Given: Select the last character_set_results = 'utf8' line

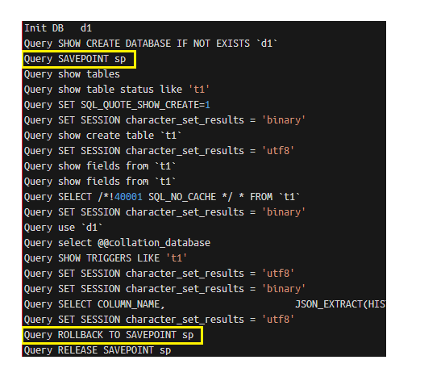Looking at the screenshot, I should point(159,320).
